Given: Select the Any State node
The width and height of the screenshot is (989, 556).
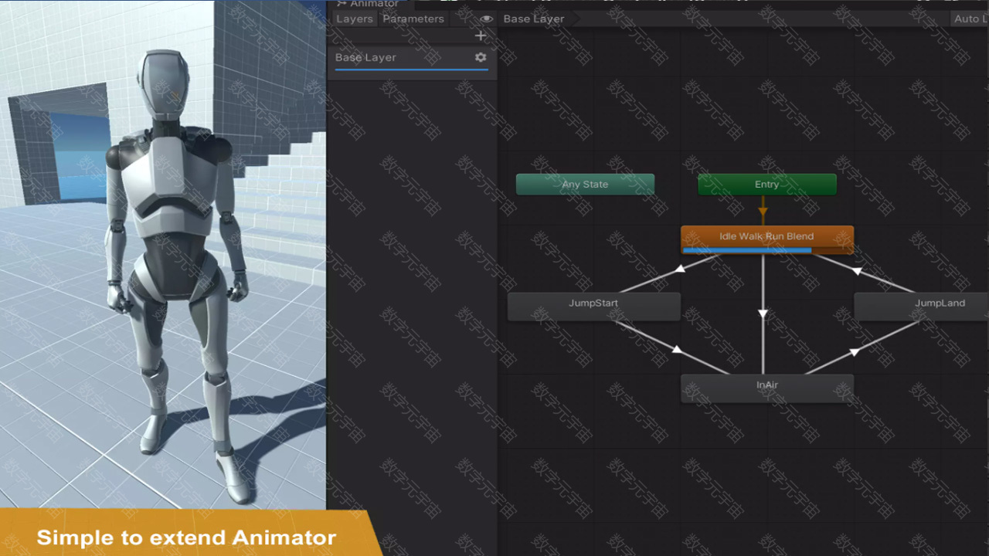Looking at the screenshot, I should coord(585,185).
